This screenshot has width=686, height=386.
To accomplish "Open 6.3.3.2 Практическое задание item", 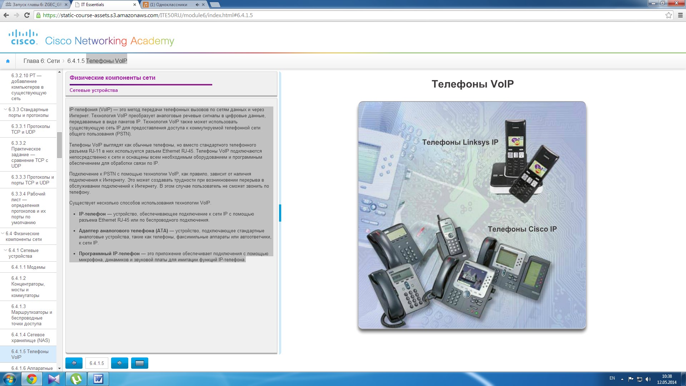I will pyautogui.click(x=29, y=154).
